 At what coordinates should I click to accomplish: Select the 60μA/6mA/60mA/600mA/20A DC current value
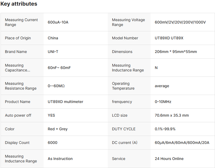pyautogui.click(x=182, y=143)
